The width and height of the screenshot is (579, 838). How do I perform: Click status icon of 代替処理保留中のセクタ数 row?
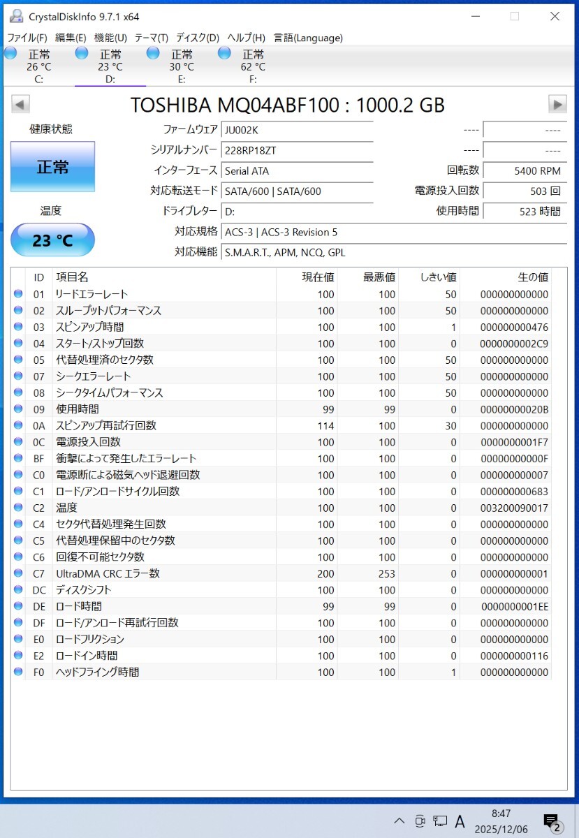pos(18,540)
